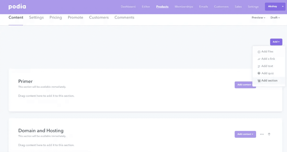This screenshot has height=152, width=287.
Task: Open the Akshay account dropdown
Action: (275, 6)
